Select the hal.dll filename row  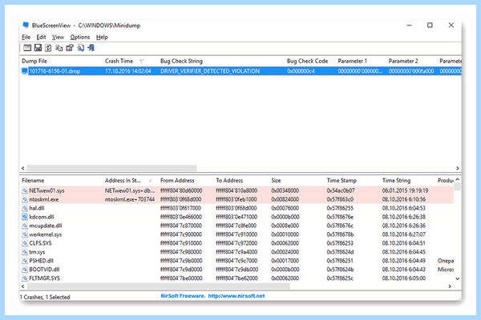[x=236, y=208]
